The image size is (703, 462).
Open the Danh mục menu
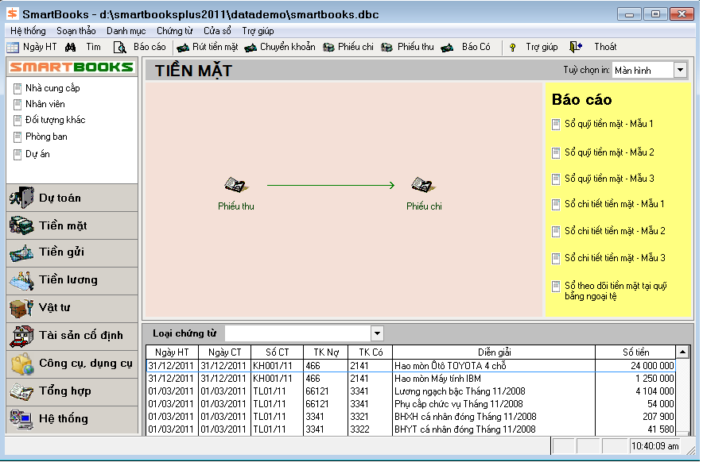click(x=126, y=31)
